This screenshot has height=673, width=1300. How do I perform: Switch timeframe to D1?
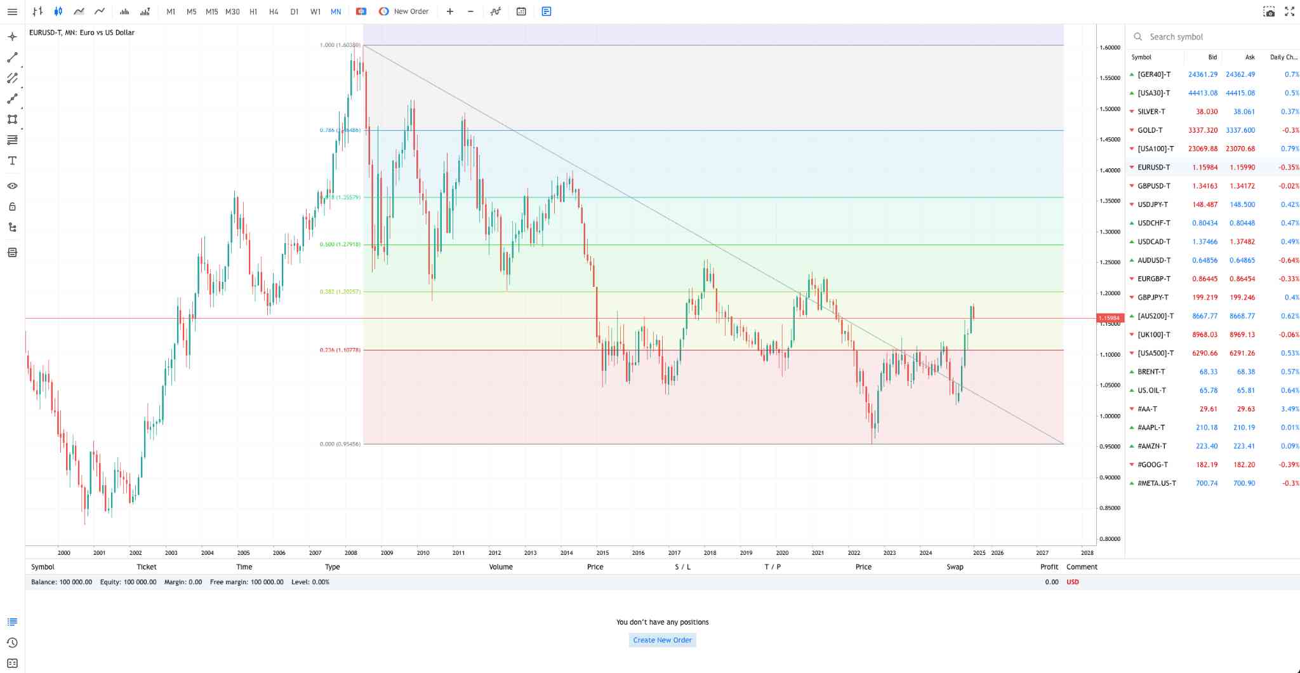pyautogui.click(x=295, y=11)
